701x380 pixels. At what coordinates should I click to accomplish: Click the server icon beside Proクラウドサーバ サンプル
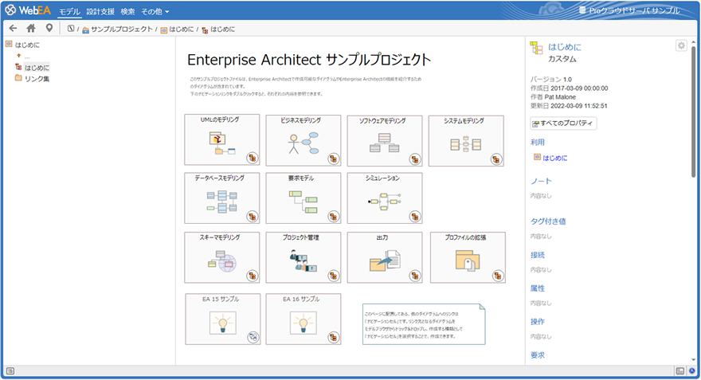582,10
